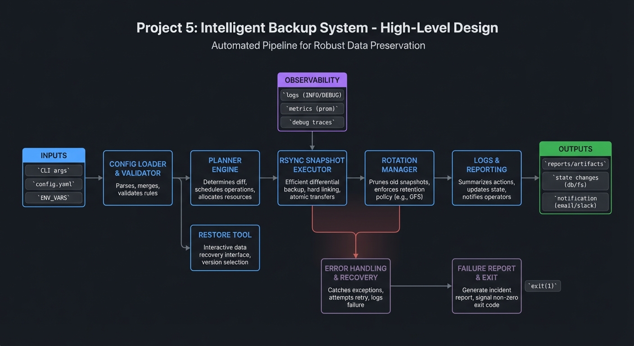
Task: Open the ERROR HANDLING & RECOVERY node
Action: point(356,286)
